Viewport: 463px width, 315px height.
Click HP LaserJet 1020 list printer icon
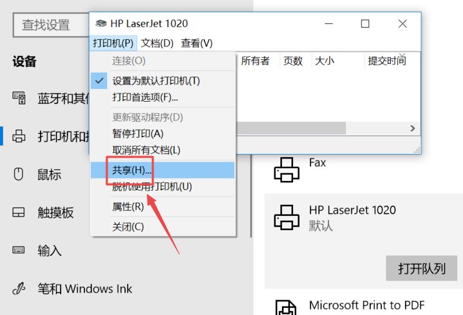287,218
